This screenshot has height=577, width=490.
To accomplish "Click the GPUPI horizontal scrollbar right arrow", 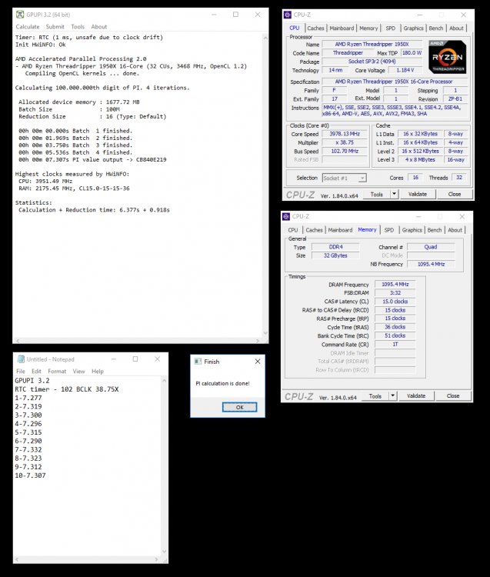I will tap(257, 341).
